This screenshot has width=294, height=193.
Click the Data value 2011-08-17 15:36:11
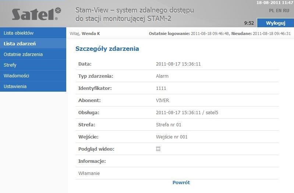pos(178,64)
